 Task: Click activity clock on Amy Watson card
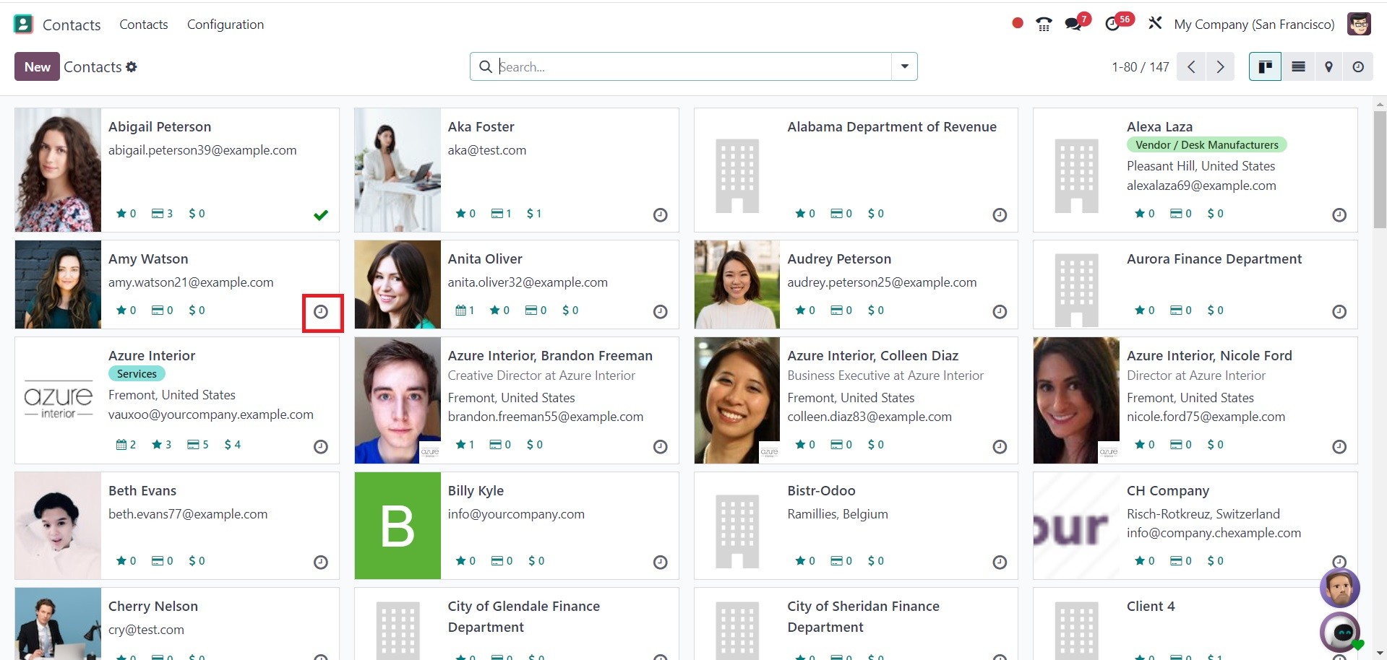pyautogui.click(x=321, y=312)
